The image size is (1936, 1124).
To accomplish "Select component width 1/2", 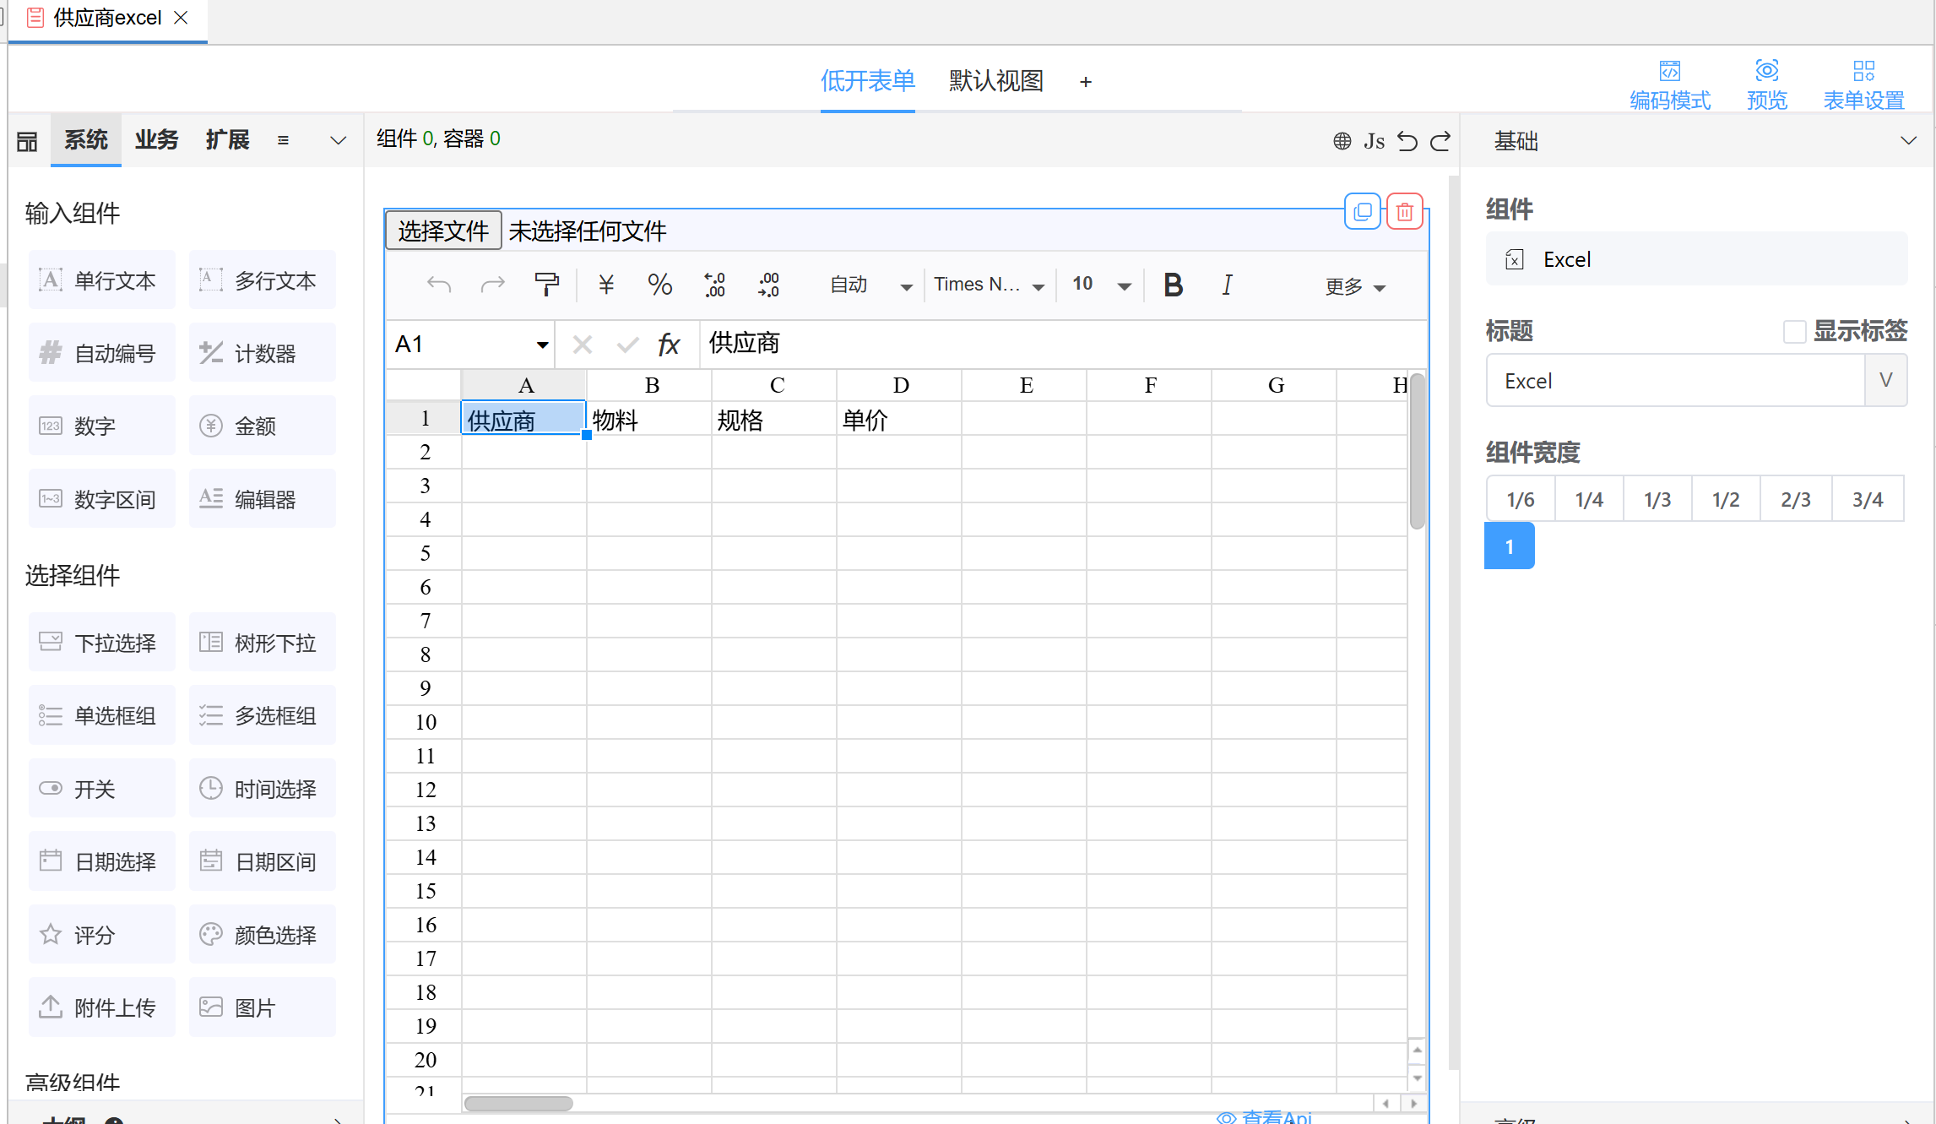I will click(x=1725, y=499).
